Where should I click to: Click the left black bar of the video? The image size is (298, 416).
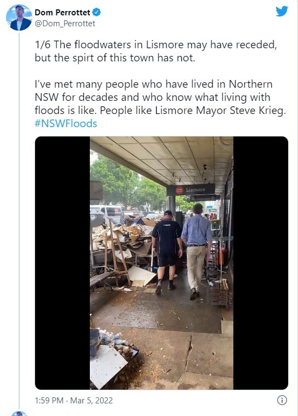coord(62,263)
